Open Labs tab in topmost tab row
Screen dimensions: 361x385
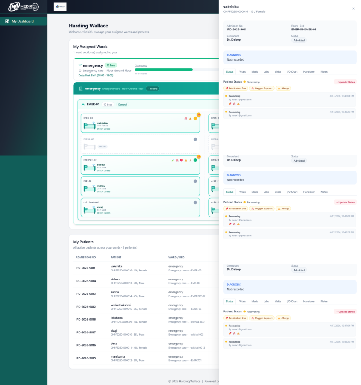pyautogui.click(x=266, y=72)
